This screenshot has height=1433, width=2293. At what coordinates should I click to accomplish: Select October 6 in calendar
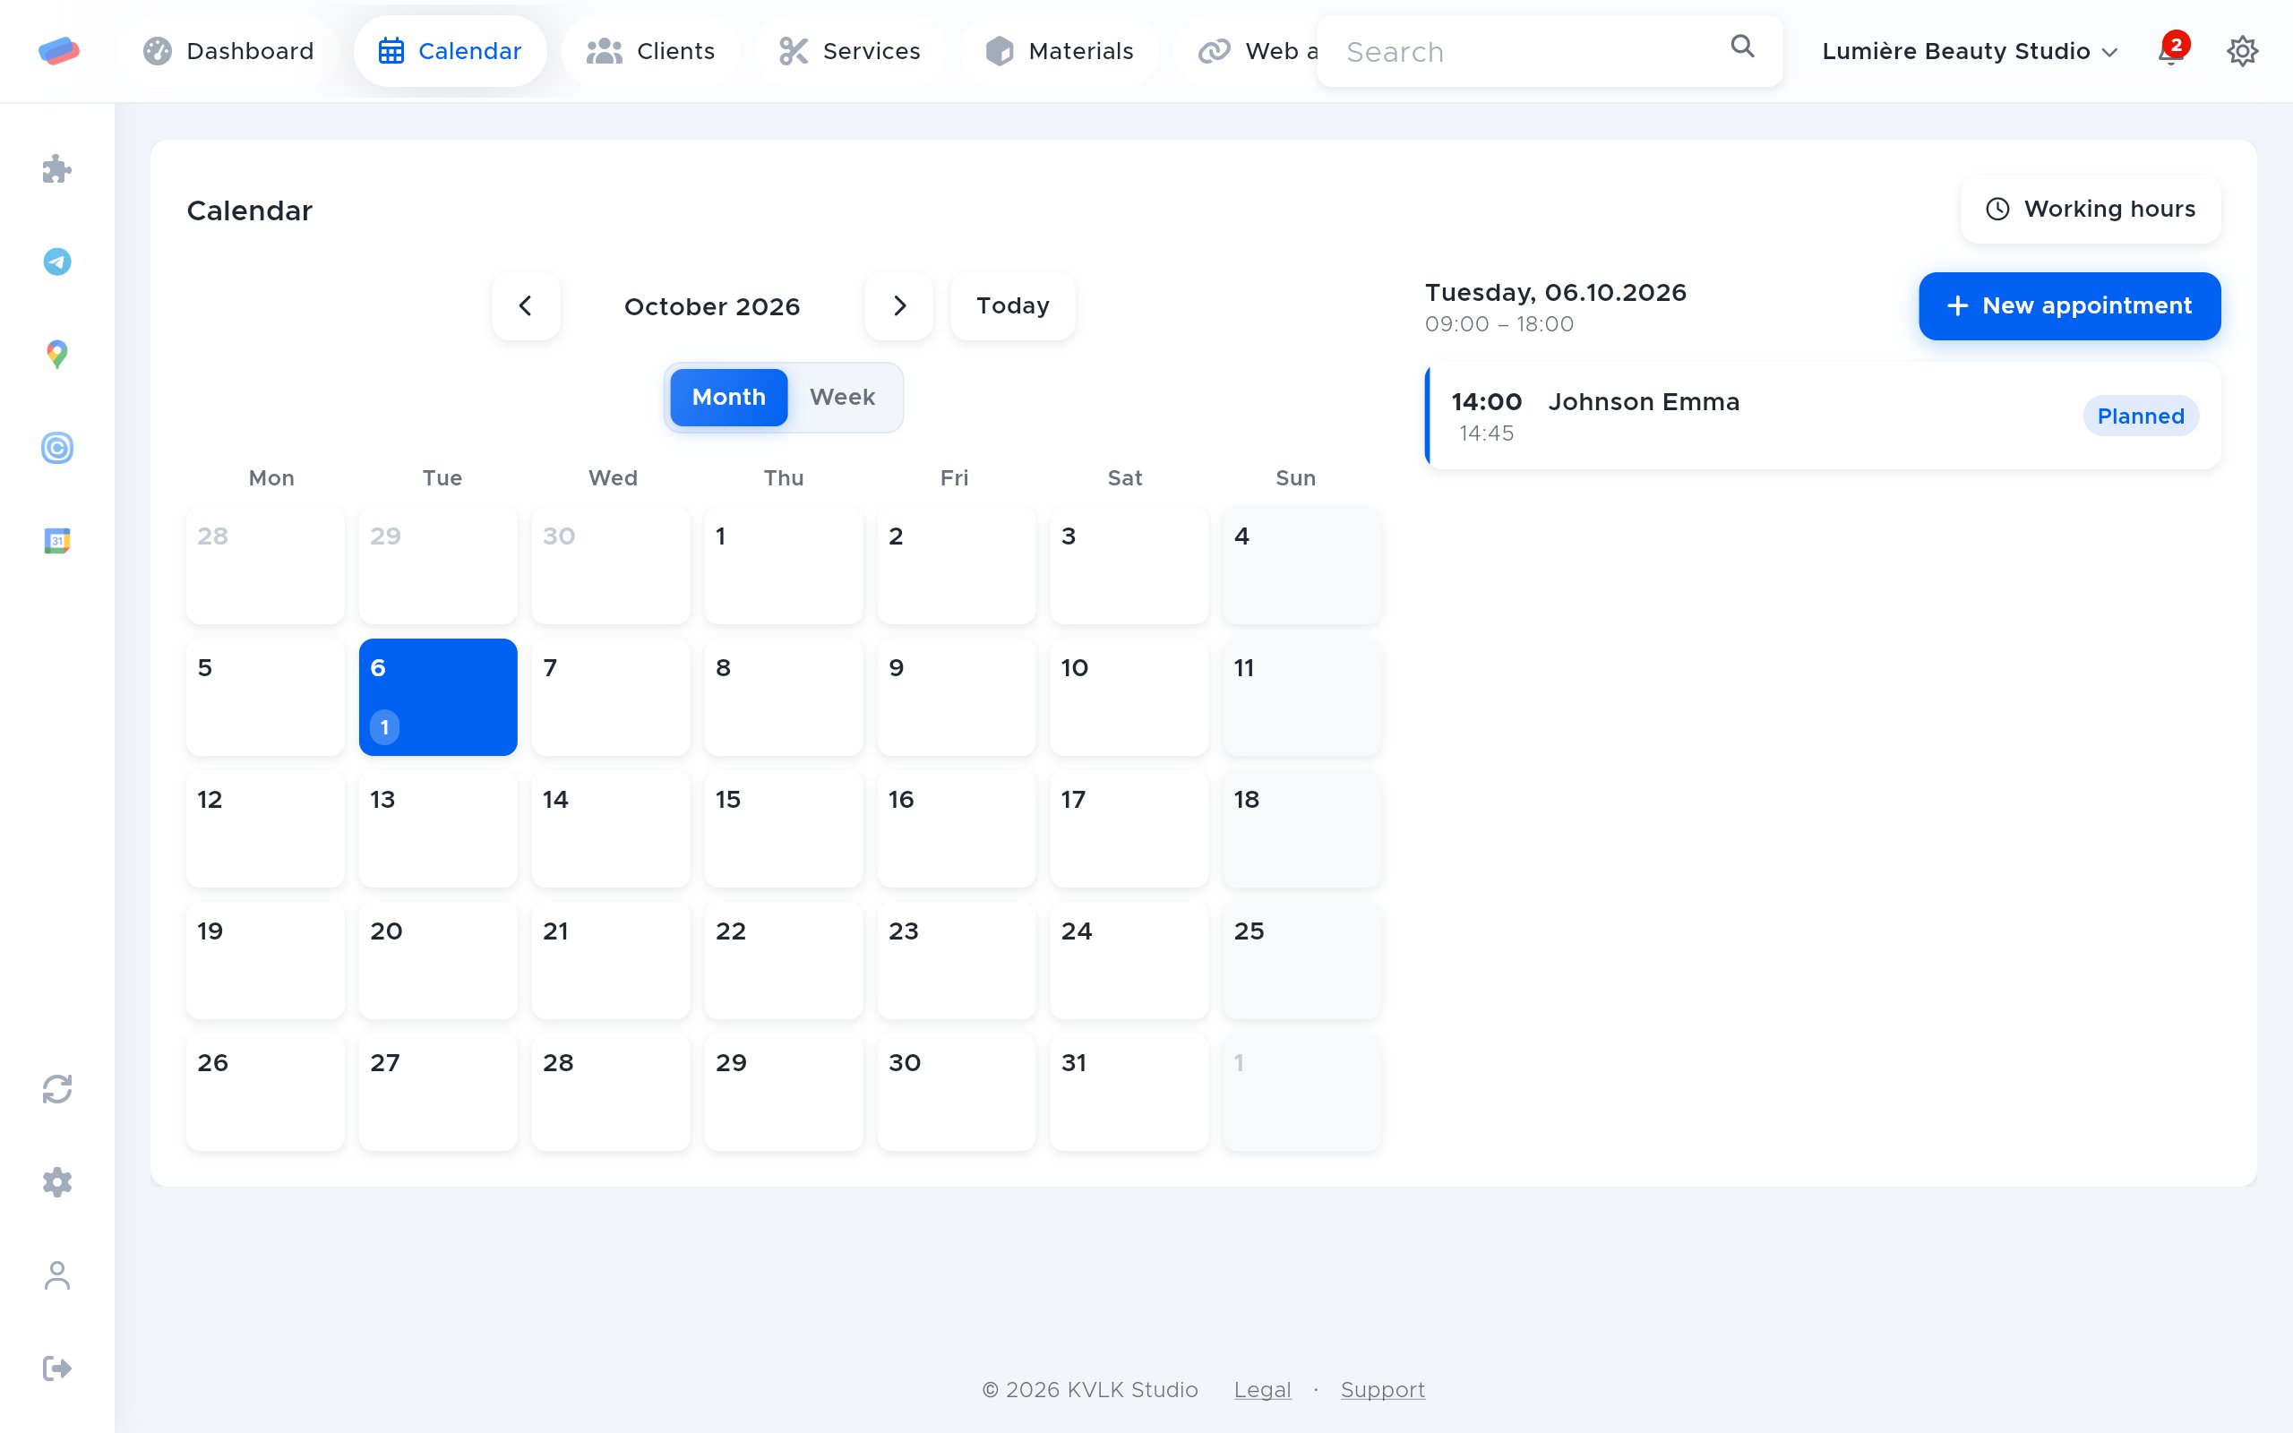click(438, 697)
